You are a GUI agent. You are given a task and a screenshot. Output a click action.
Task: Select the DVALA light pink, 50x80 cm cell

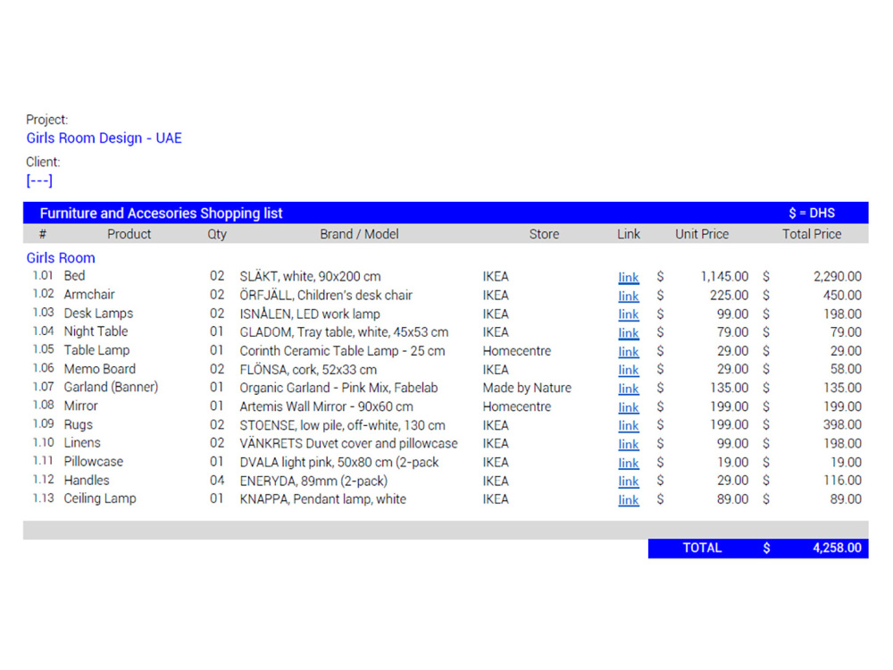tap(338, 462)
